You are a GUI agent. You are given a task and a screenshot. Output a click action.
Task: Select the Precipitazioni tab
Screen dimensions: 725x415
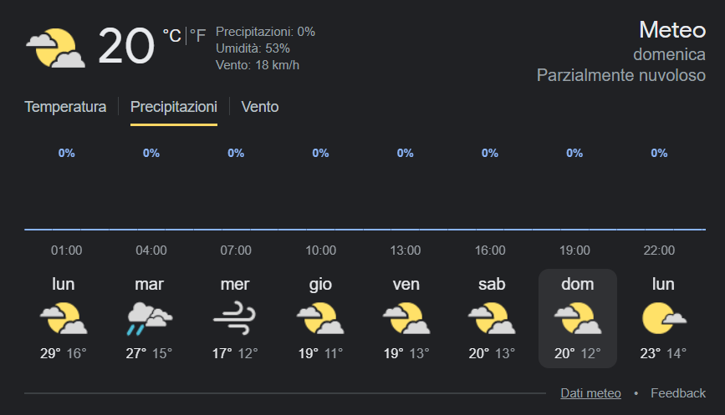pyautogui.click(x=174, y=107)
